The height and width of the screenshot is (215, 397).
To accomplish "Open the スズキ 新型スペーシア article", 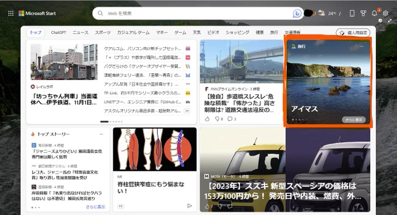I will coord(283,191).
